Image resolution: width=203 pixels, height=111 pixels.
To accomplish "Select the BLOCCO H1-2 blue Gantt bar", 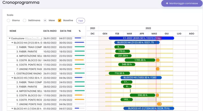I will [x=149, y=108].
